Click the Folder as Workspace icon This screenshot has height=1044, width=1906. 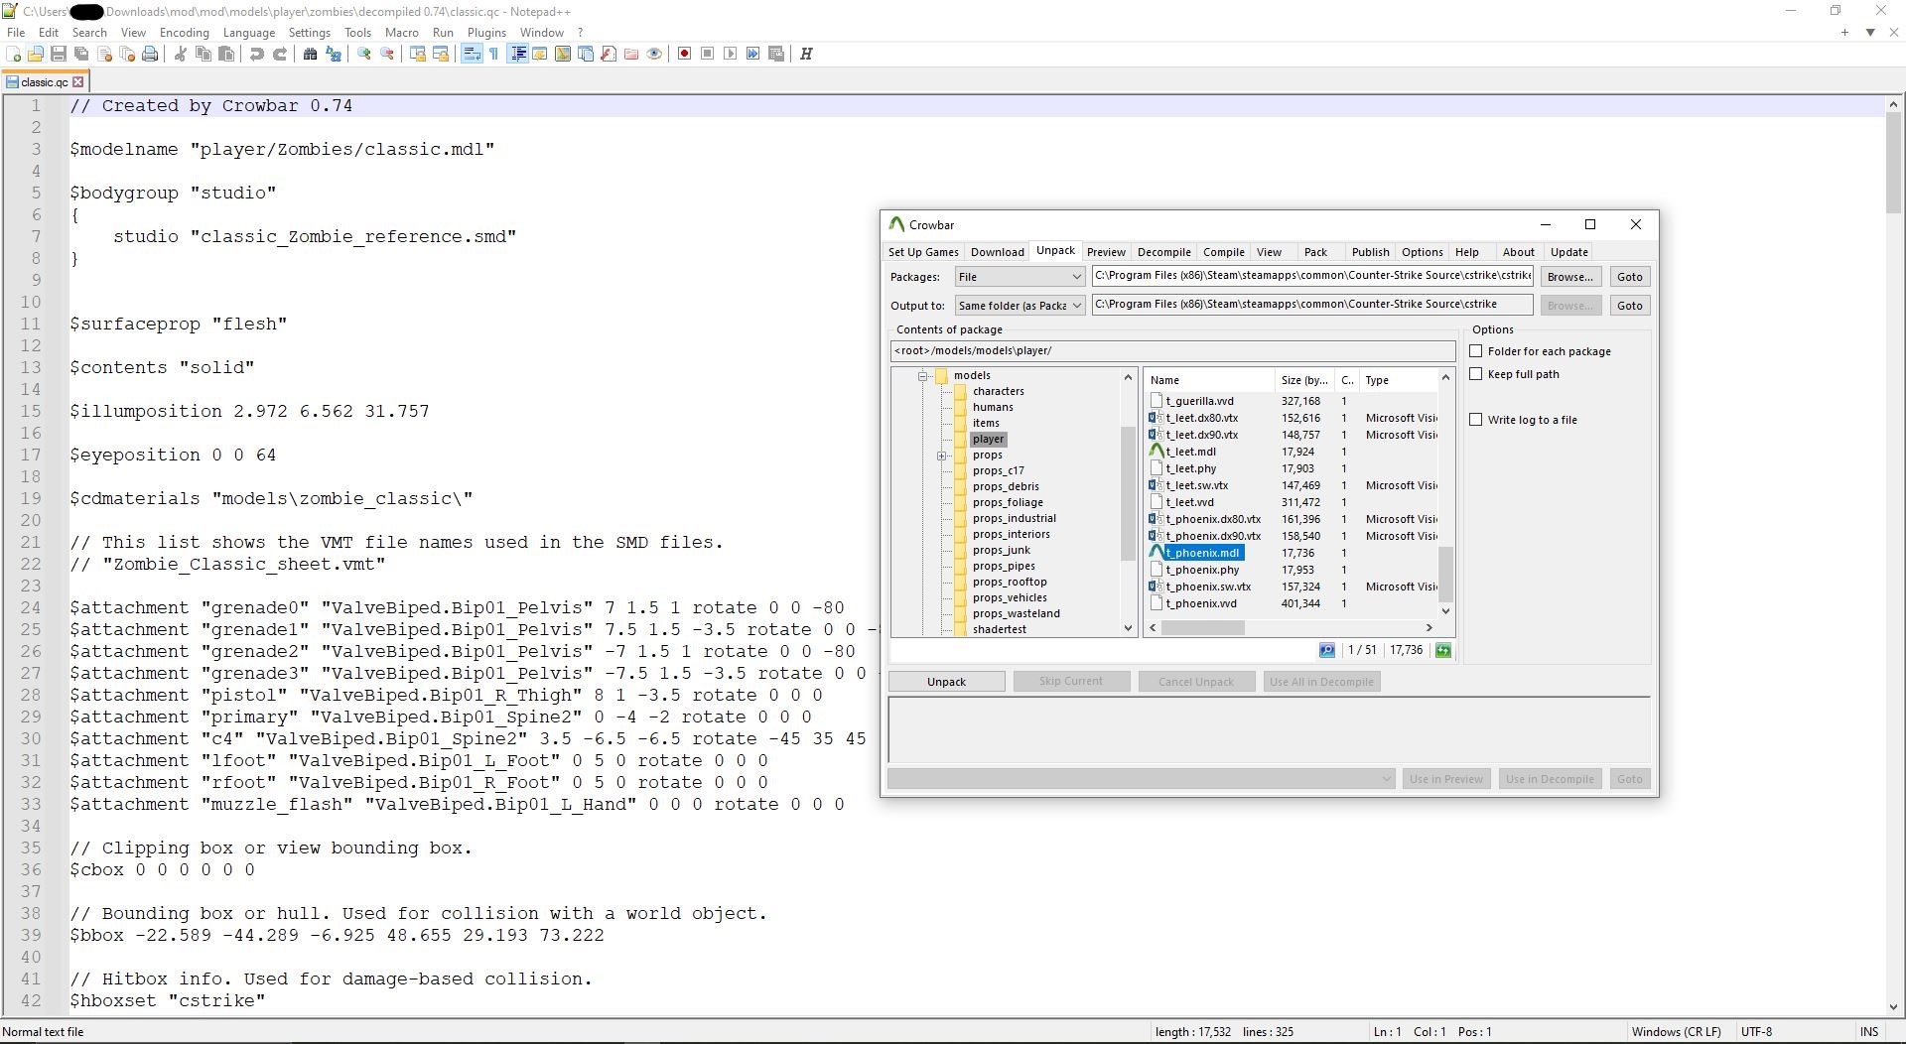coord(631,54)
